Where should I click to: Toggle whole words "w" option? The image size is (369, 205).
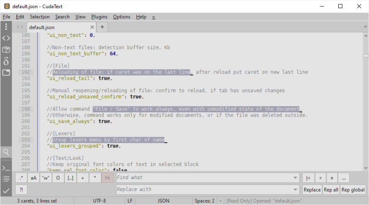pos(46,178)
